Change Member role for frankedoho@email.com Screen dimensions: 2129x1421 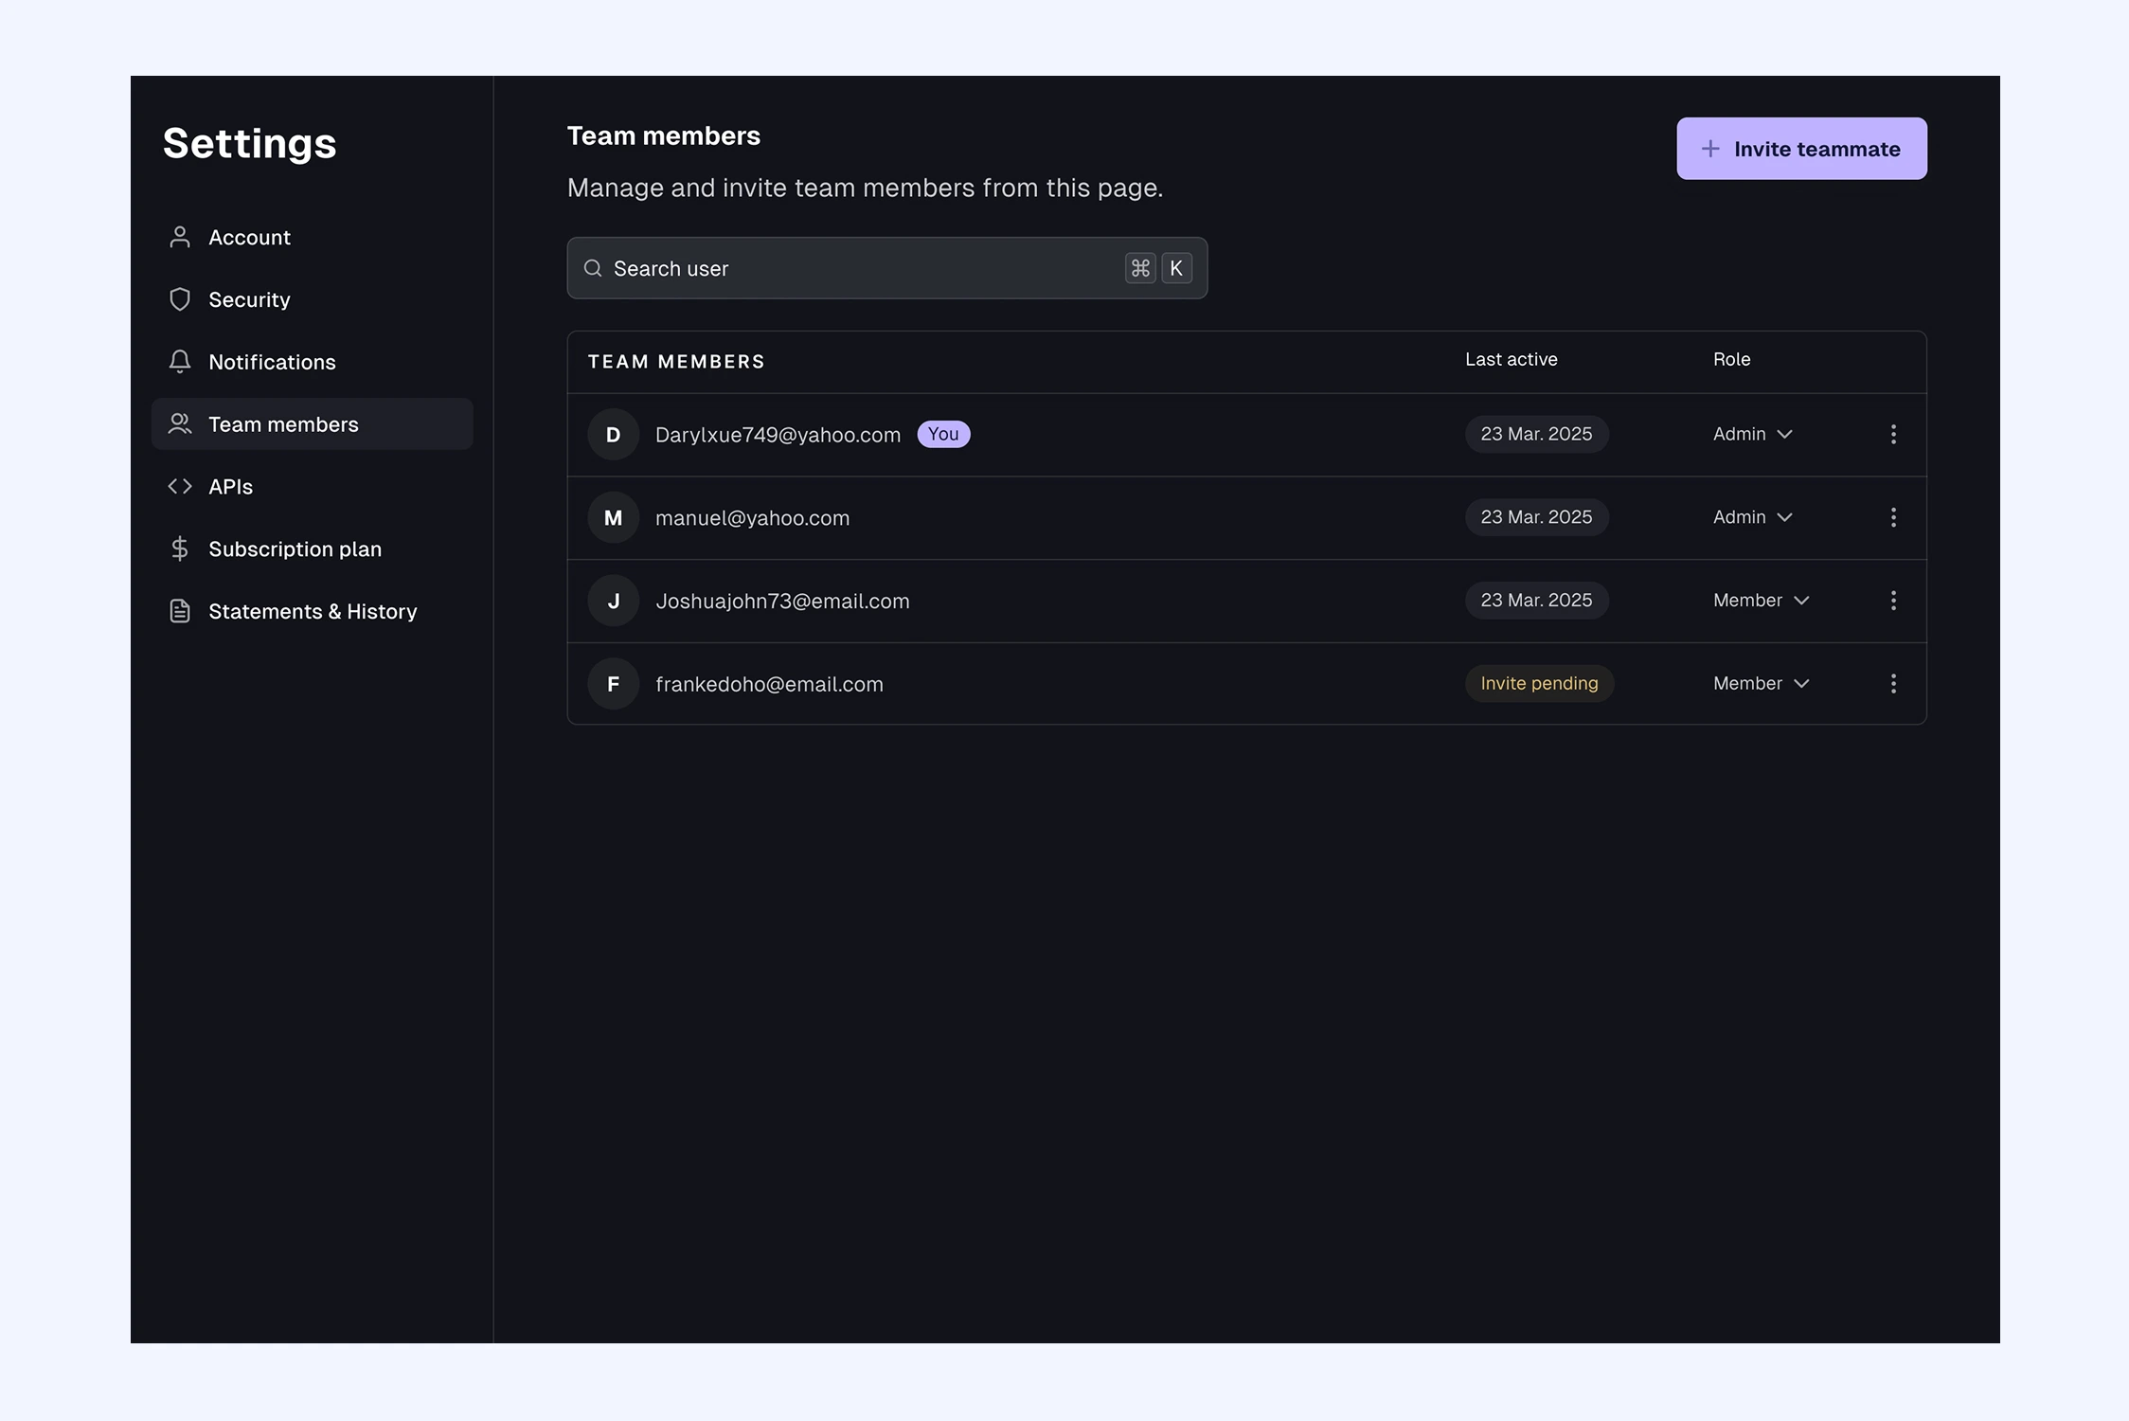click(1761, 684)
